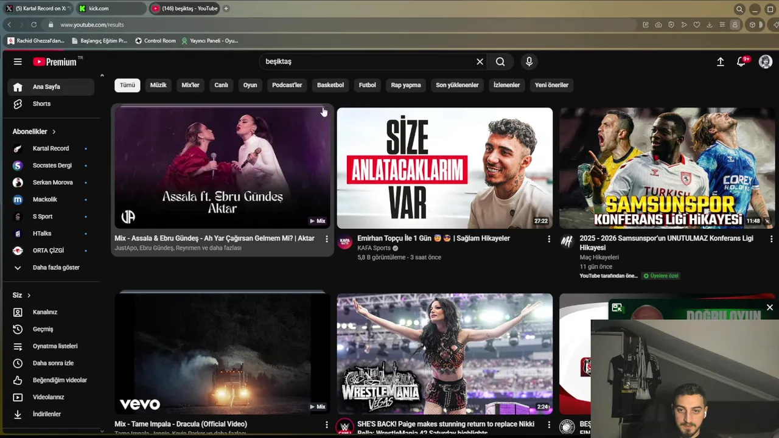Open options menu for Tame Impala mix

(327, 425)
